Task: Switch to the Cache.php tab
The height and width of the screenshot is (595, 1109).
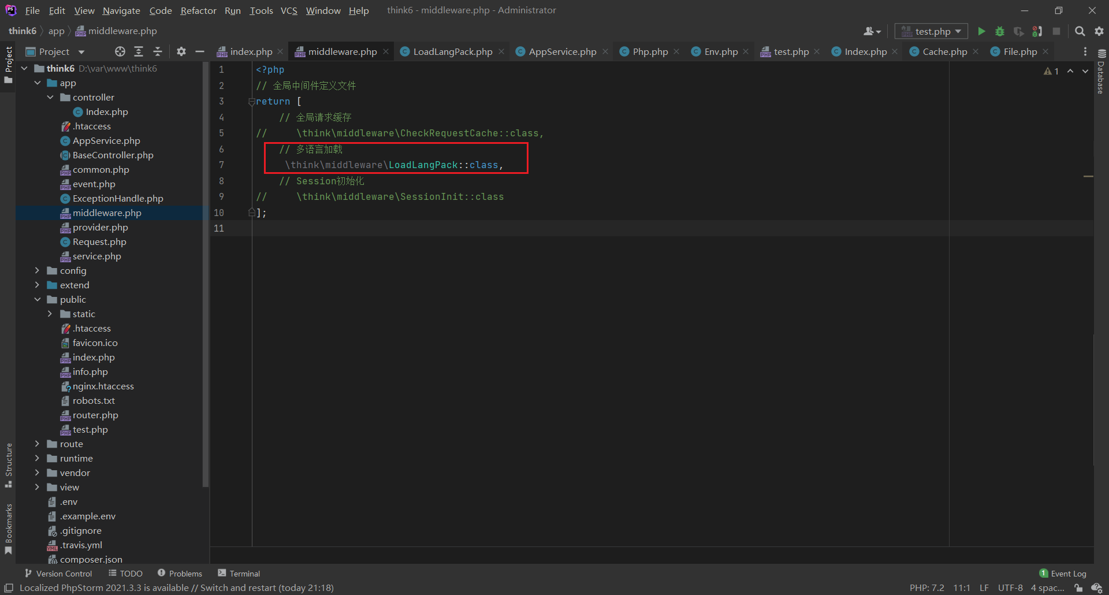Action: tap(945, 51)
